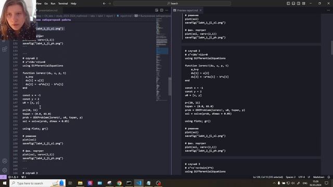Change the UTF-8 file encoding
Image resolution: width=333 pixels, height=187 pixels.
[x=301, y=177]
